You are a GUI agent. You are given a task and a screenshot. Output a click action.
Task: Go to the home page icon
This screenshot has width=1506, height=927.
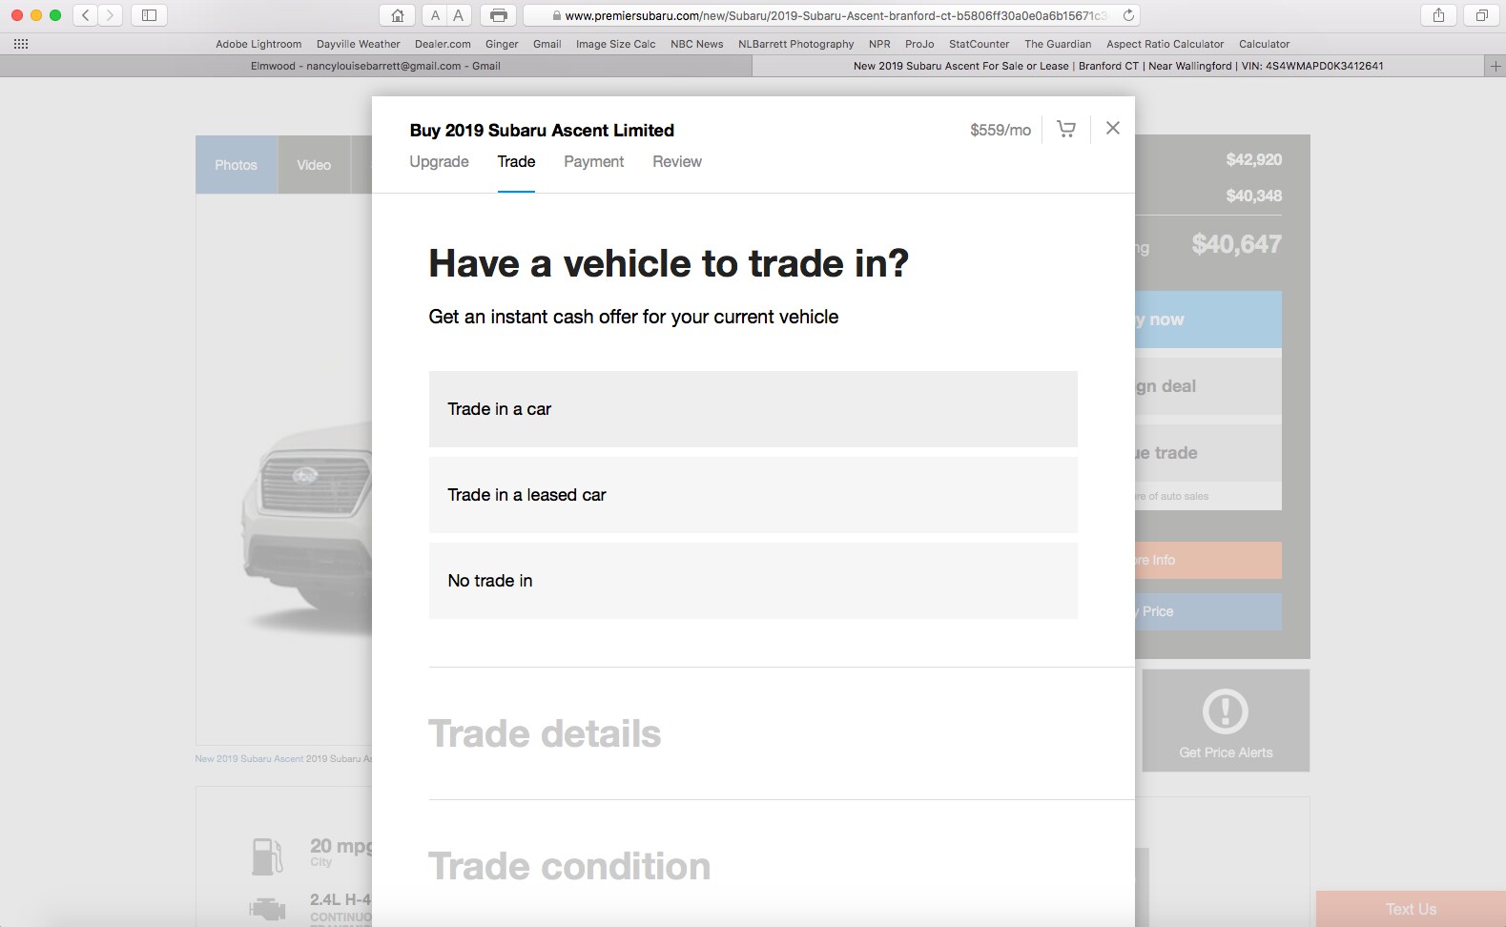[x=398, y=15]
